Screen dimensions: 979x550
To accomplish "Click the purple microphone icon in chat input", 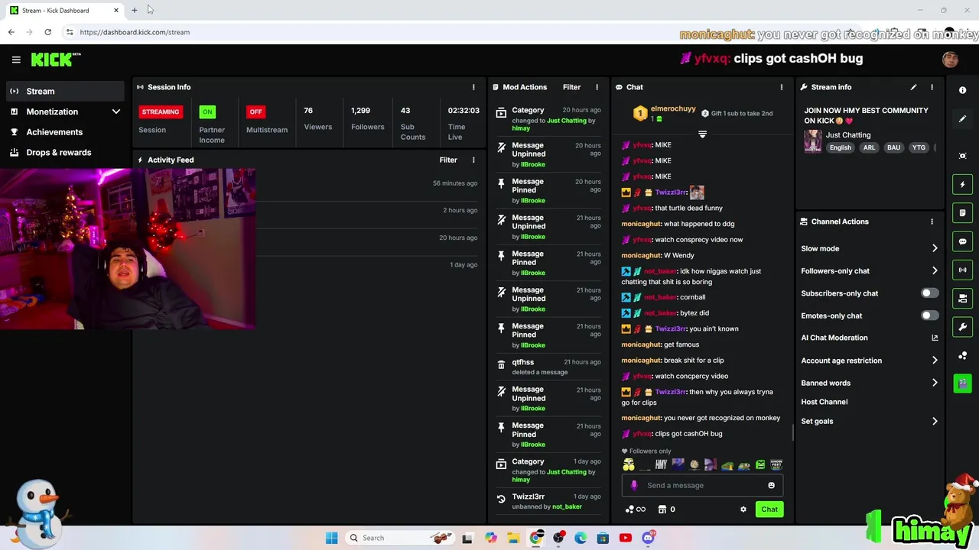I will tap(633, 485).
